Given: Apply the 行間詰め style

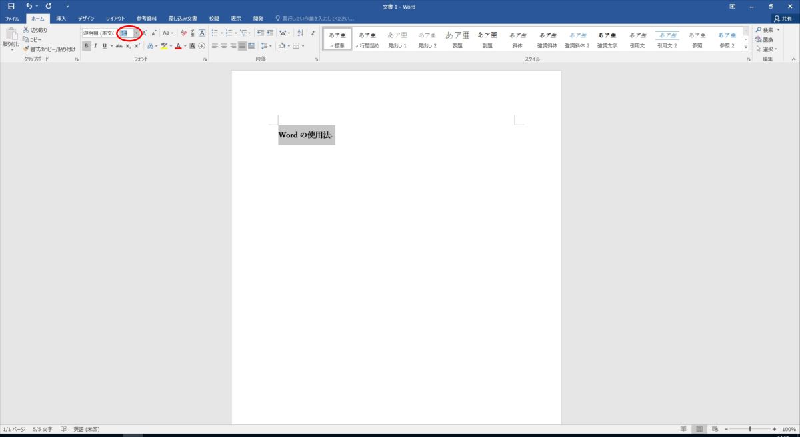Looking at the screenshot, I should (x=367, y=39).
